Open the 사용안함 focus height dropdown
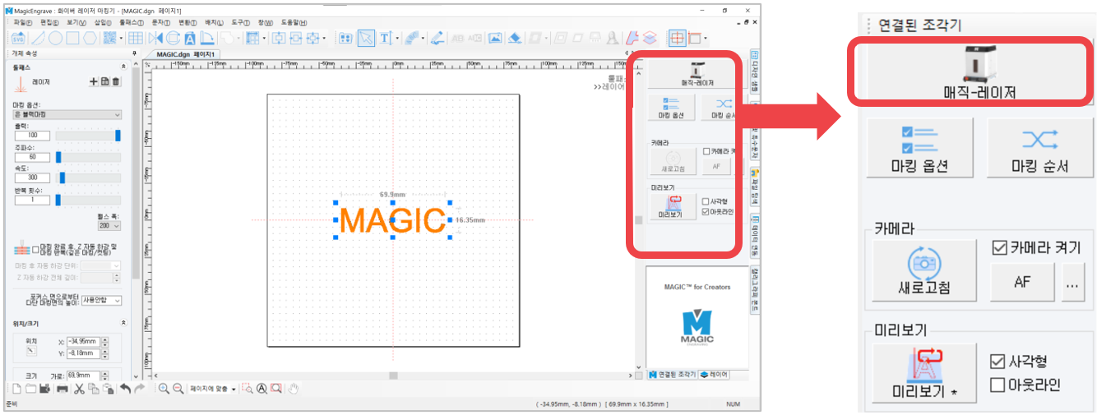1097x415 pixels. 101,300
